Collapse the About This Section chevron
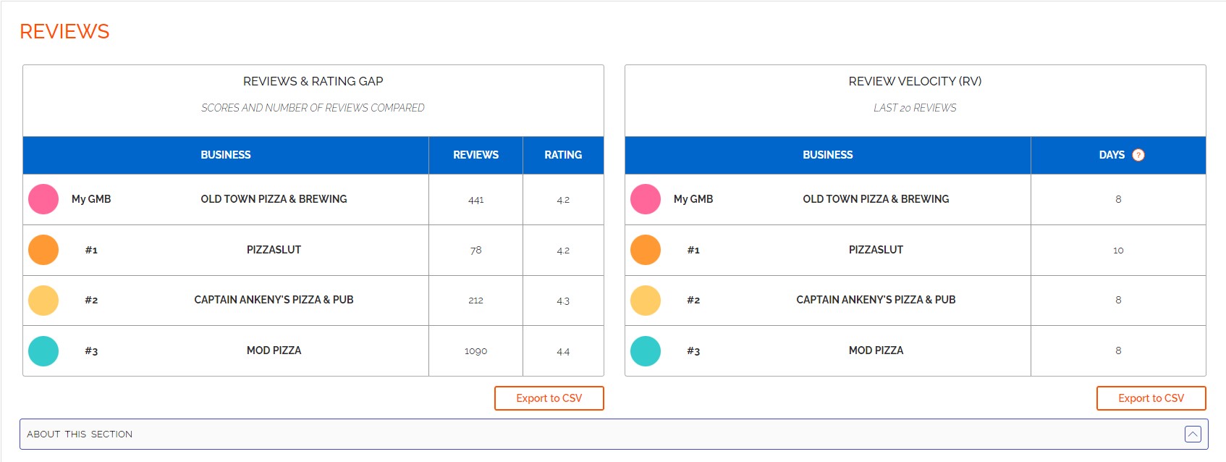 (1193, 434)
